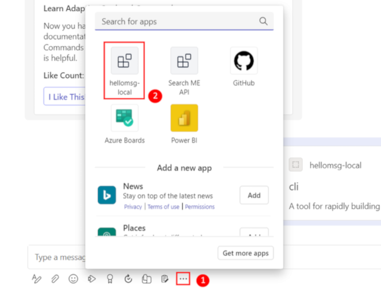Viewport: 381px width, 293px height.
Task: Open the more extensions ellipsis
Action: pos(183,279)
